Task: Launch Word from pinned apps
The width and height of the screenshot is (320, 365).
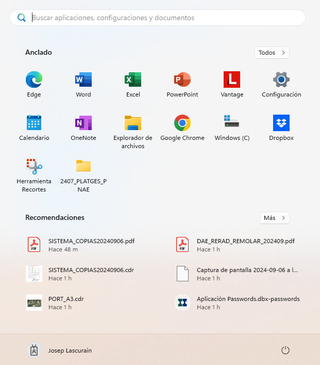Action: [83, 80]
